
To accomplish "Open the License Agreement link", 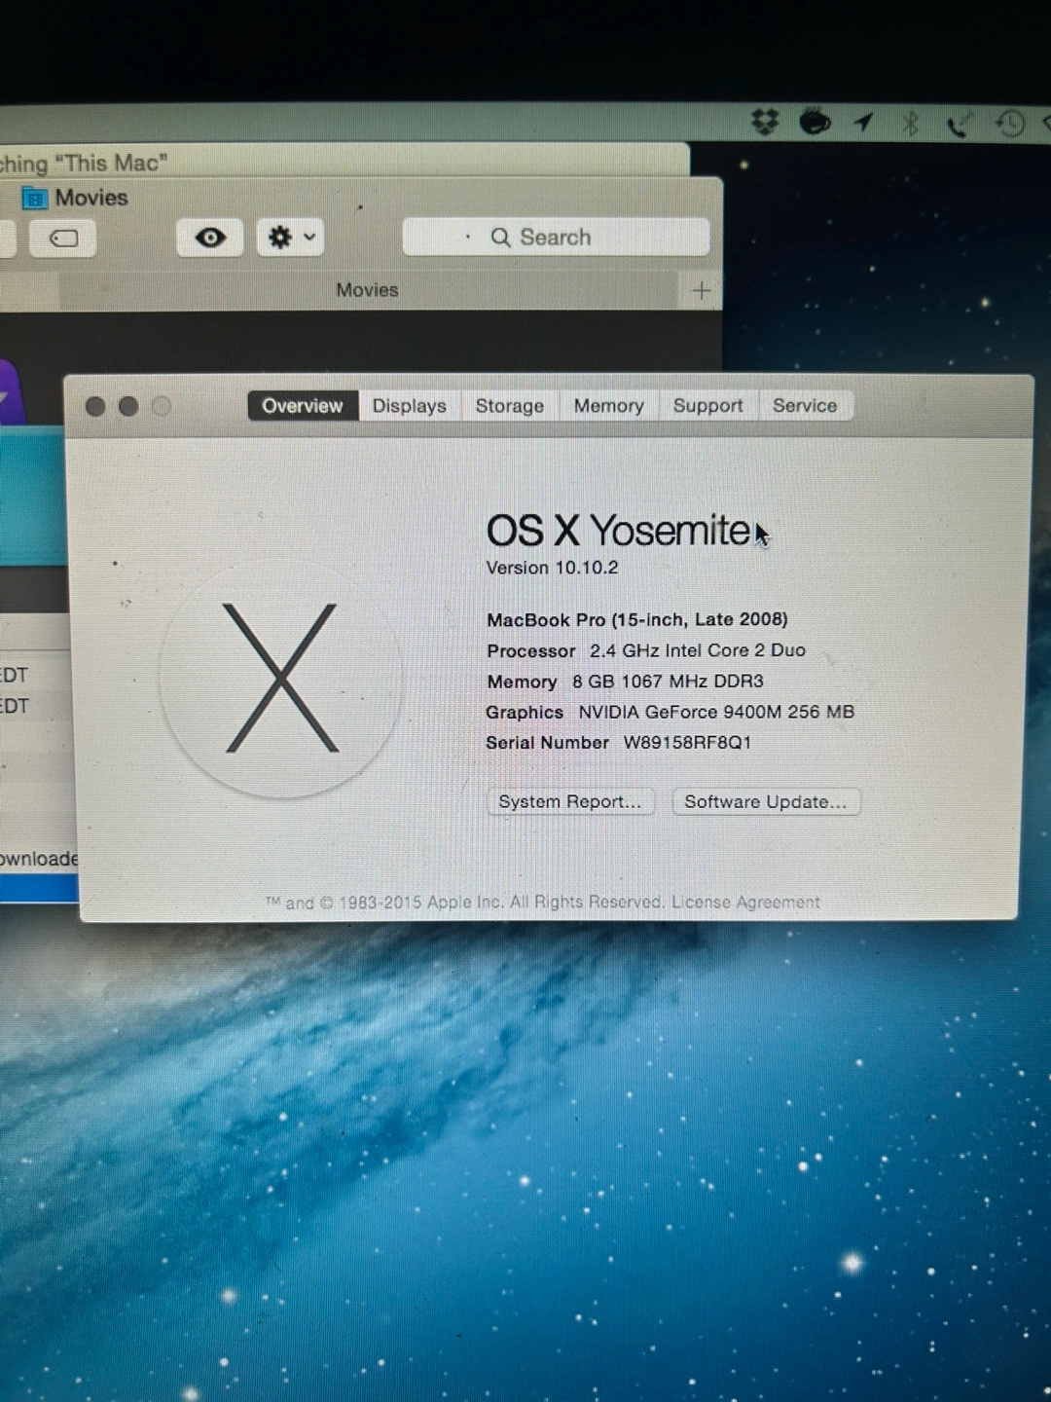I will pos(745,903).
